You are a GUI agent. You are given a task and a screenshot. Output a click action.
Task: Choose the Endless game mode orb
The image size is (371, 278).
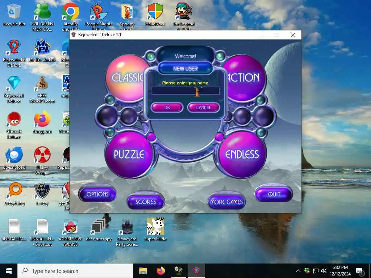tap(242, 154)
